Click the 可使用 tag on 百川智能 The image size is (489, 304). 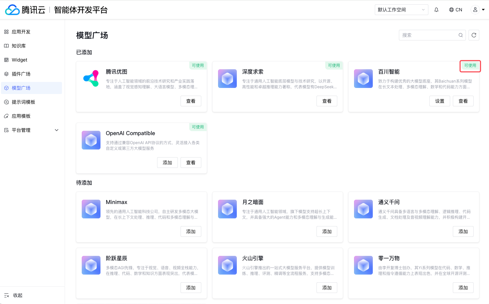click(x=470, y=66)
